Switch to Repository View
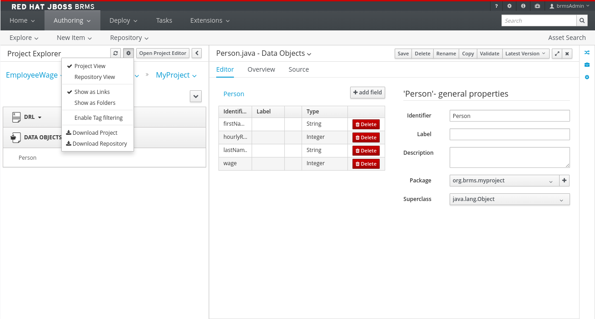 94,77
